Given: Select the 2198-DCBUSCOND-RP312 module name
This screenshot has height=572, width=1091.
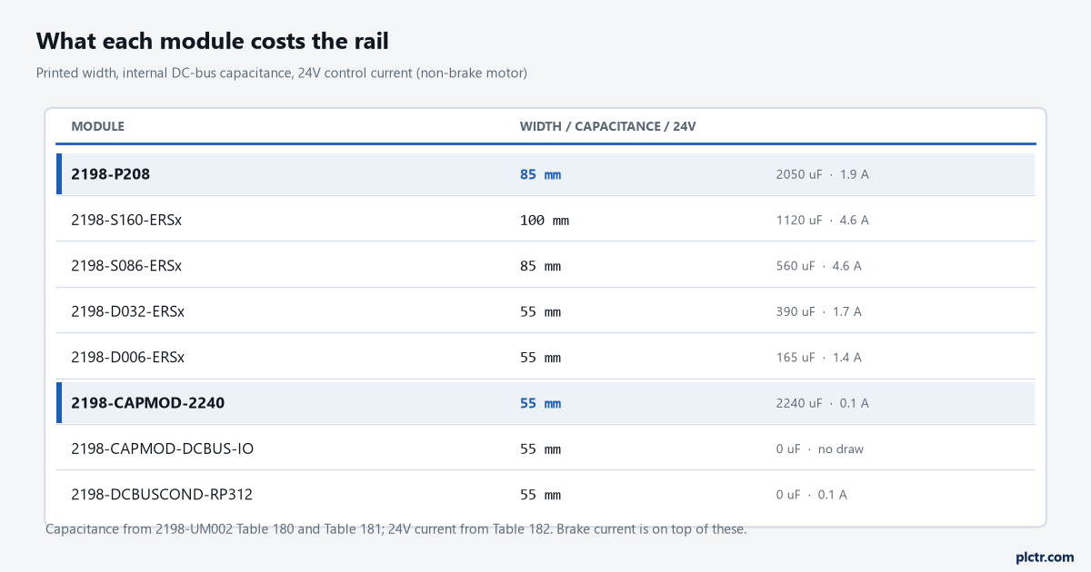Looking at the screenshot, I should [x=162, y=495].
